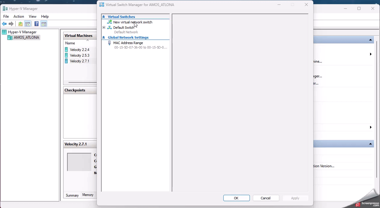Click the 00-15-5D-07-36-00 MAC range value
380x208 pixels.
(141, 47)
